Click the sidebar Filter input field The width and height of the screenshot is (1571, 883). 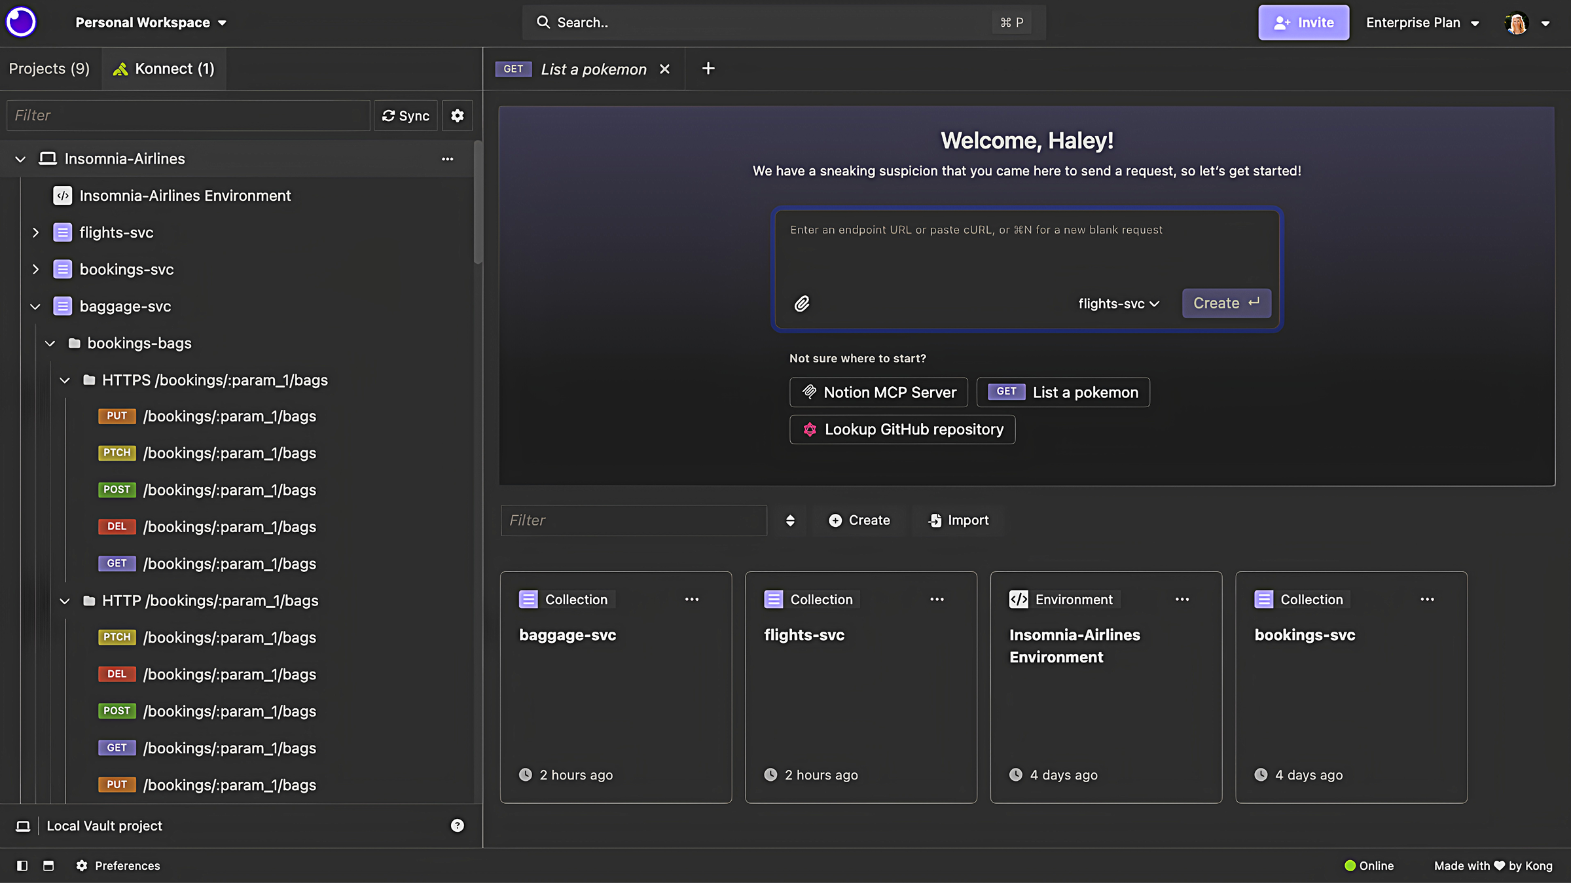pyautogui.click(x=188, y=116)
